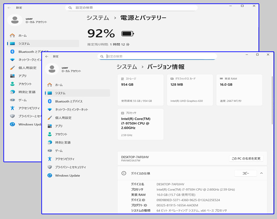This screenshot has width=277, height=219.
Task: Maximize the front バージョン情報 window
Action: pyautogui.click(x=258, y=55)
